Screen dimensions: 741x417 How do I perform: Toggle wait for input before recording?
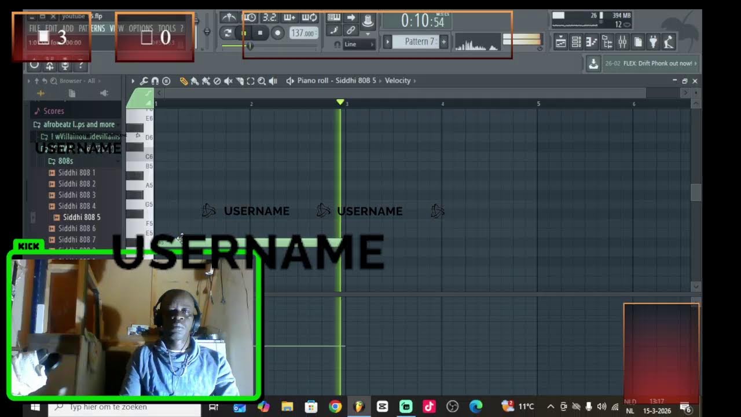(x=250, y=17)
